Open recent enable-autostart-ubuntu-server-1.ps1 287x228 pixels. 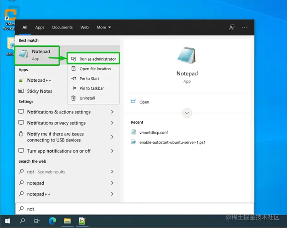tap(172, 142)
